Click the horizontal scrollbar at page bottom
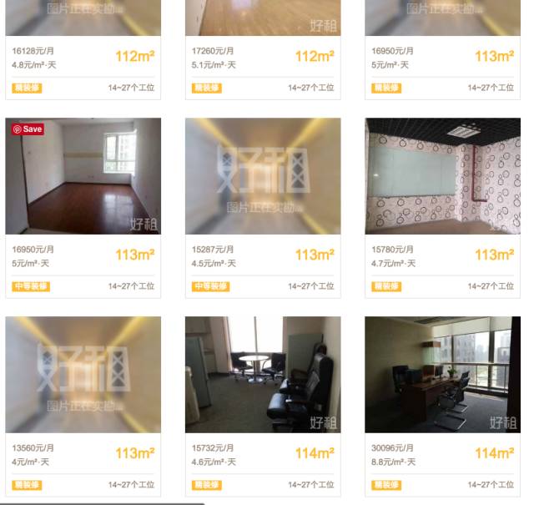 tap(102, 503)
